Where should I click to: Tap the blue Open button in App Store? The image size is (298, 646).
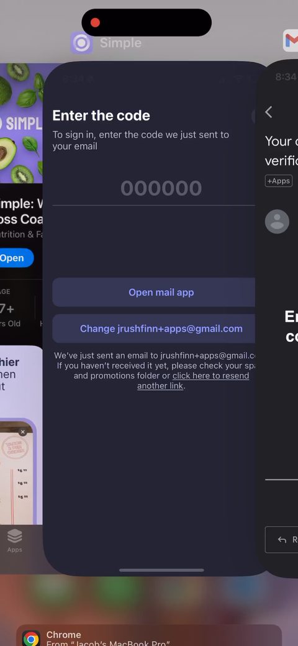16,258
